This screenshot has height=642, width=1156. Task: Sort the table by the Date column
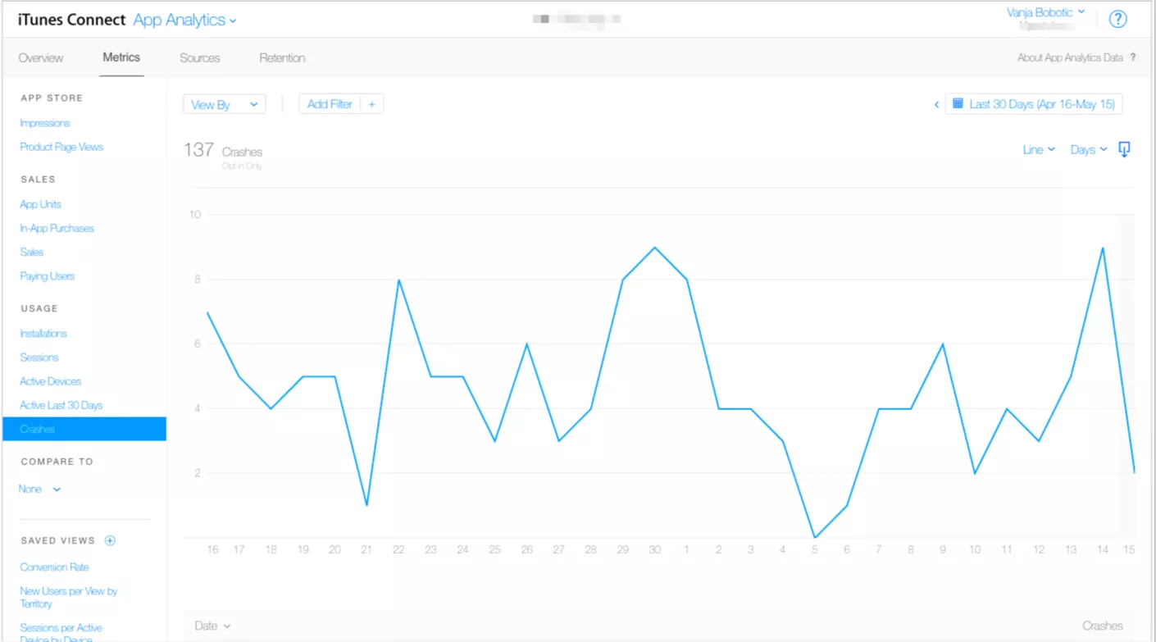(x=212, y=626)
